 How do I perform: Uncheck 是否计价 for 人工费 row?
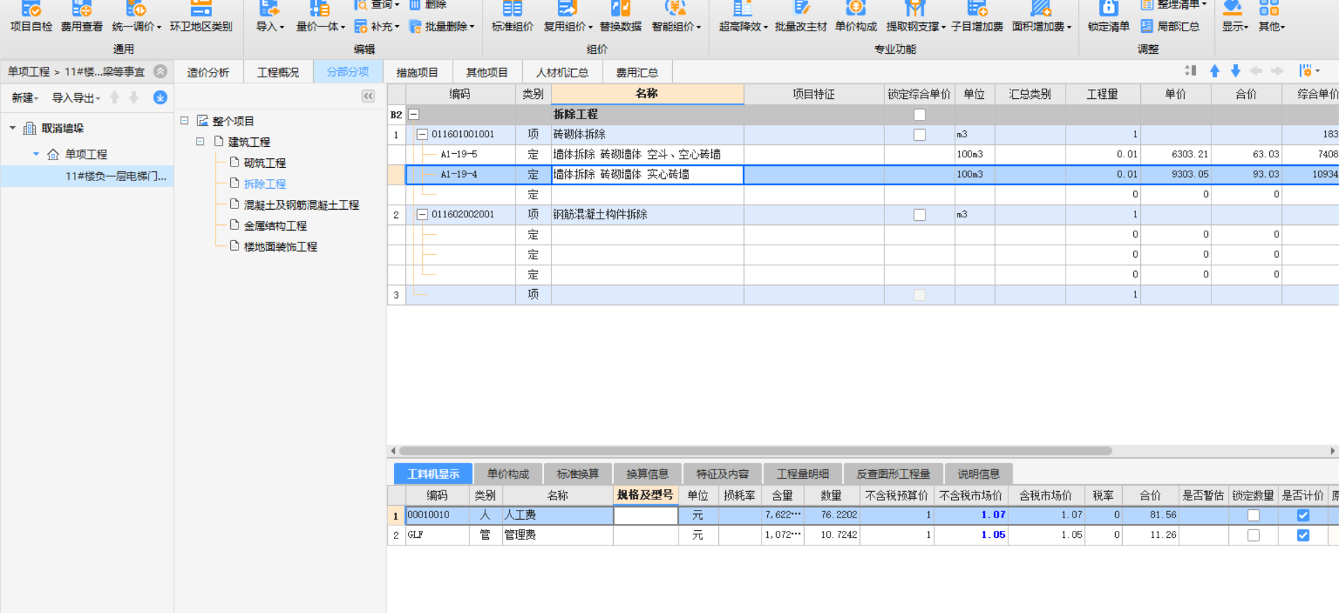pyautogui.click(x=1303, y=515)
